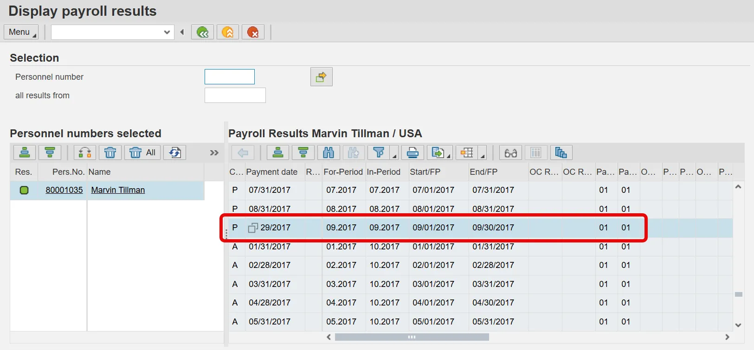This screenshot has width=754, height=350.
Task: Click the Print icon in Payroll Results toolbar
Action: (x=412, y=153)
